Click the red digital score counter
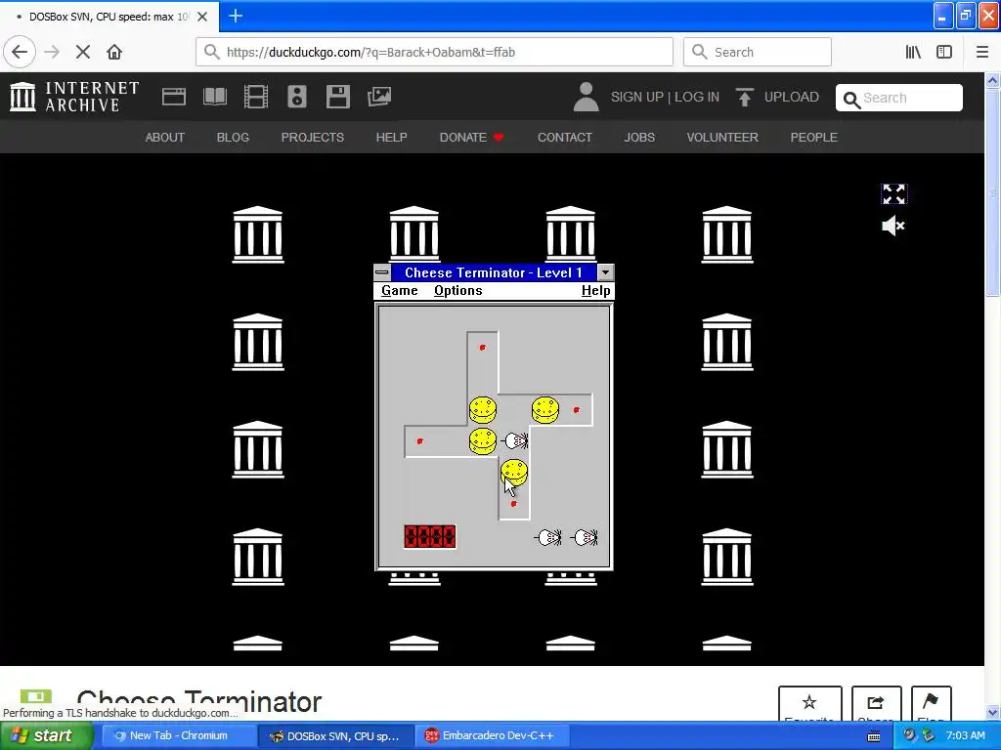1001x750 pixels. point(430,536)
